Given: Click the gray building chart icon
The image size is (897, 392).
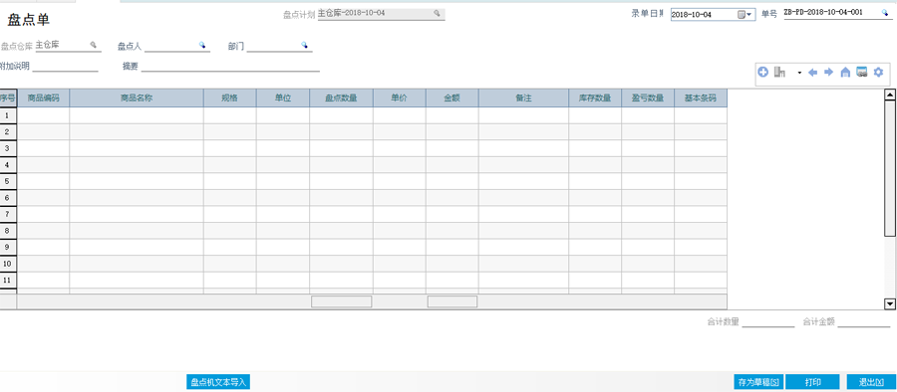Looking at the screenshot, I should pyautogui.click(x=779, y=72).
